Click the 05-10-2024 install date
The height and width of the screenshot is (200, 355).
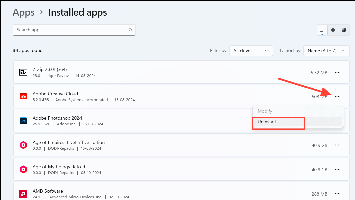click(91, 173)
